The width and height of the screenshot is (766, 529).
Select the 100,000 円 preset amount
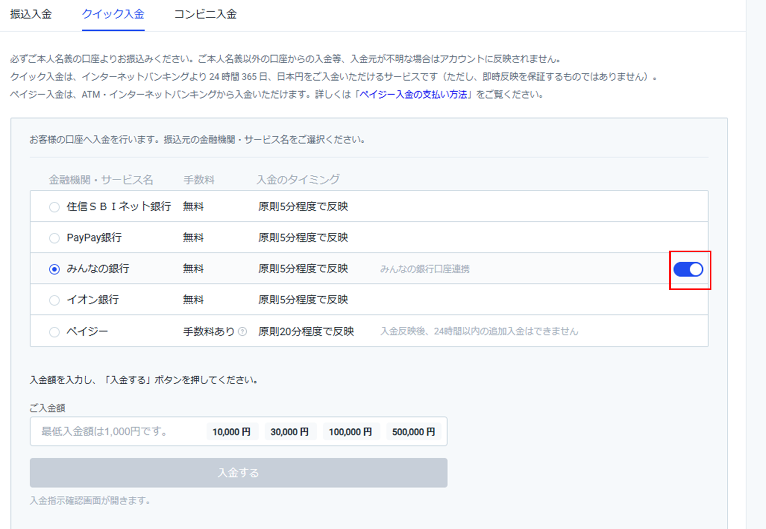click(x=350, y=432)
